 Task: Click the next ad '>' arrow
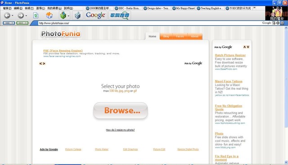44,63
